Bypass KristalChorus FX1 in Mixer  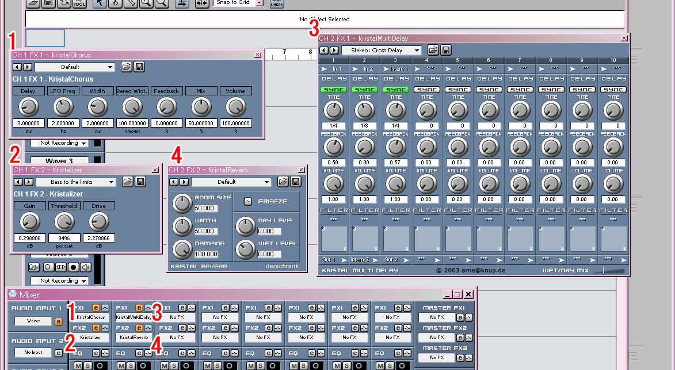pyautogui.click(x=105, y=308)
